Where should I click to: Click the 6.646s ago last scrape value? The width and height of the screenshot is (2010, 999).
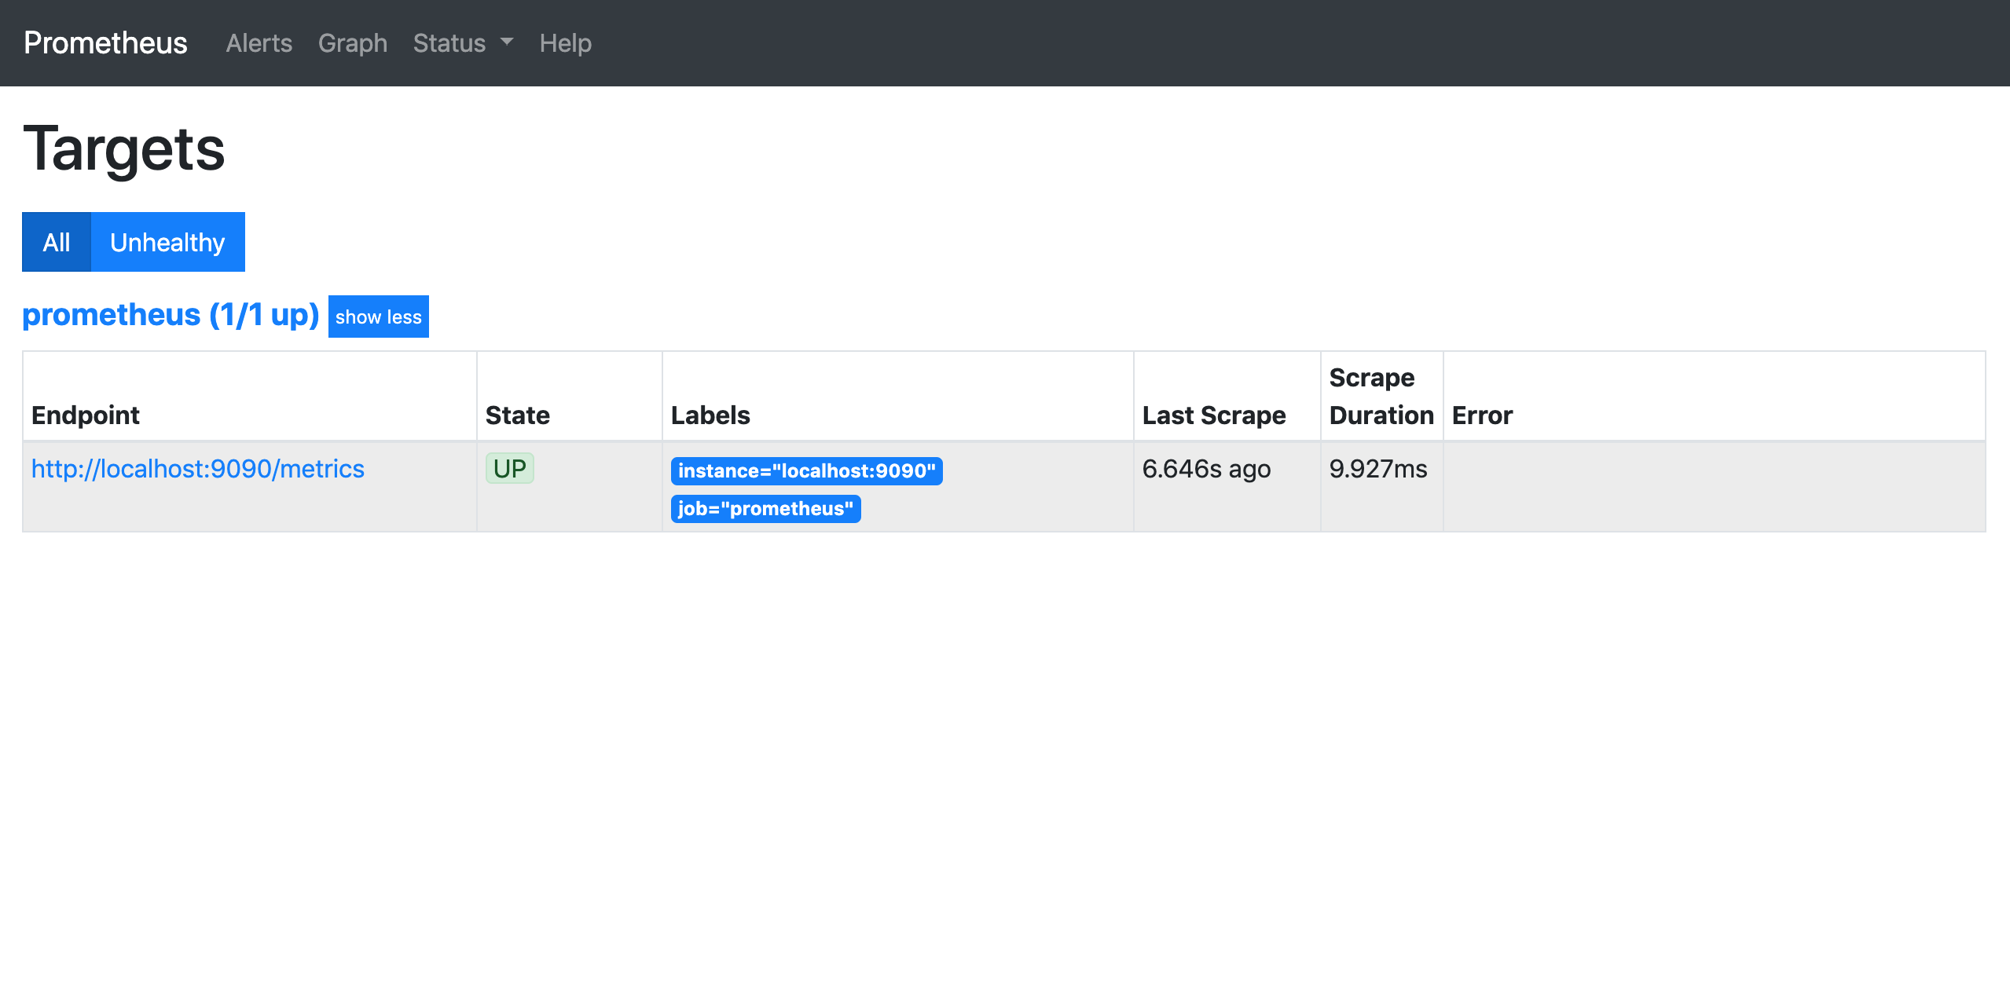[1206, 469]
